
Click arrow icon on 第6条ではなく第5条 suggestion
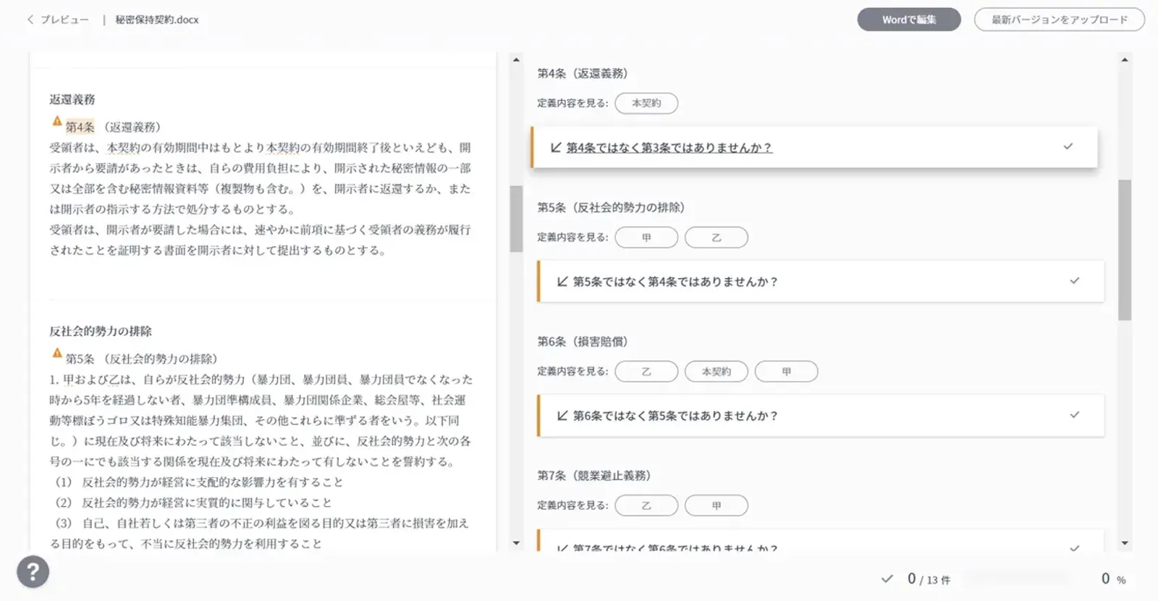[x=562, y=416]
